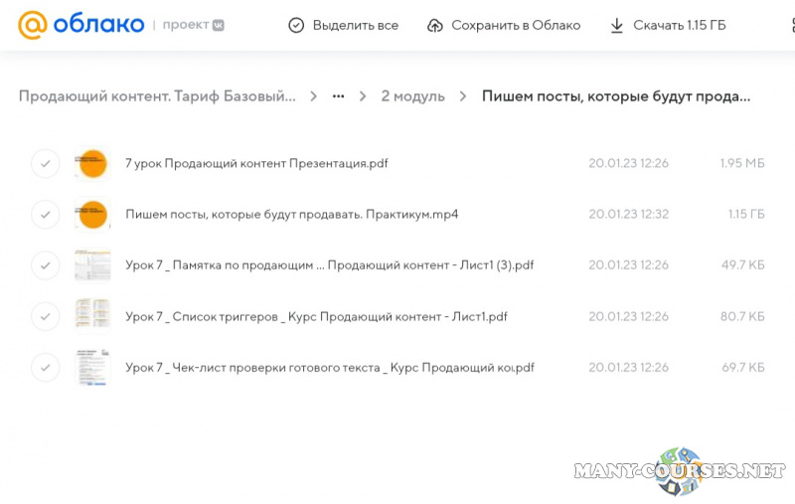Click chevron after Продающий контент breadcrumb
Image resolution: width=795 pixels, height=504 pixels.
click(313, 96)
